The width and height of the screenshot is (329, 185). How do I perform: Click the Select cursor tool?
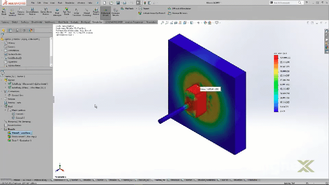(138, 3)
